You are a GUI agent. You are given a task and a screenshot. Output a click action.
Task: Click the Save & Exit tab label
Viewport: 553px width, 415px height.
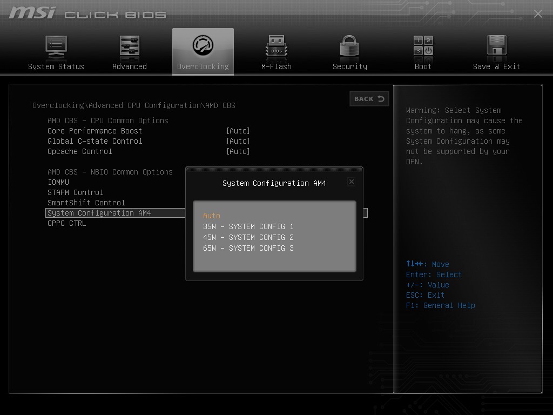[x=497, y=66]
